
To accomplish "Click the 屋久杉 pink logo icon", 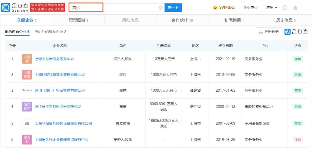I will click(27, 140).
